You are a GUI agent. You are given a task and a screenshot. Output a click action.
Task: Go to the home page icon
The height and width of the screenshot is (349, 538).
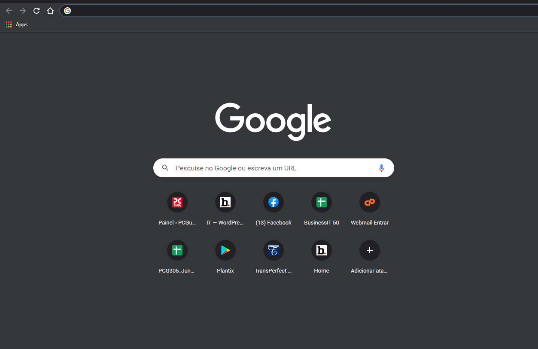coord(50,11)
